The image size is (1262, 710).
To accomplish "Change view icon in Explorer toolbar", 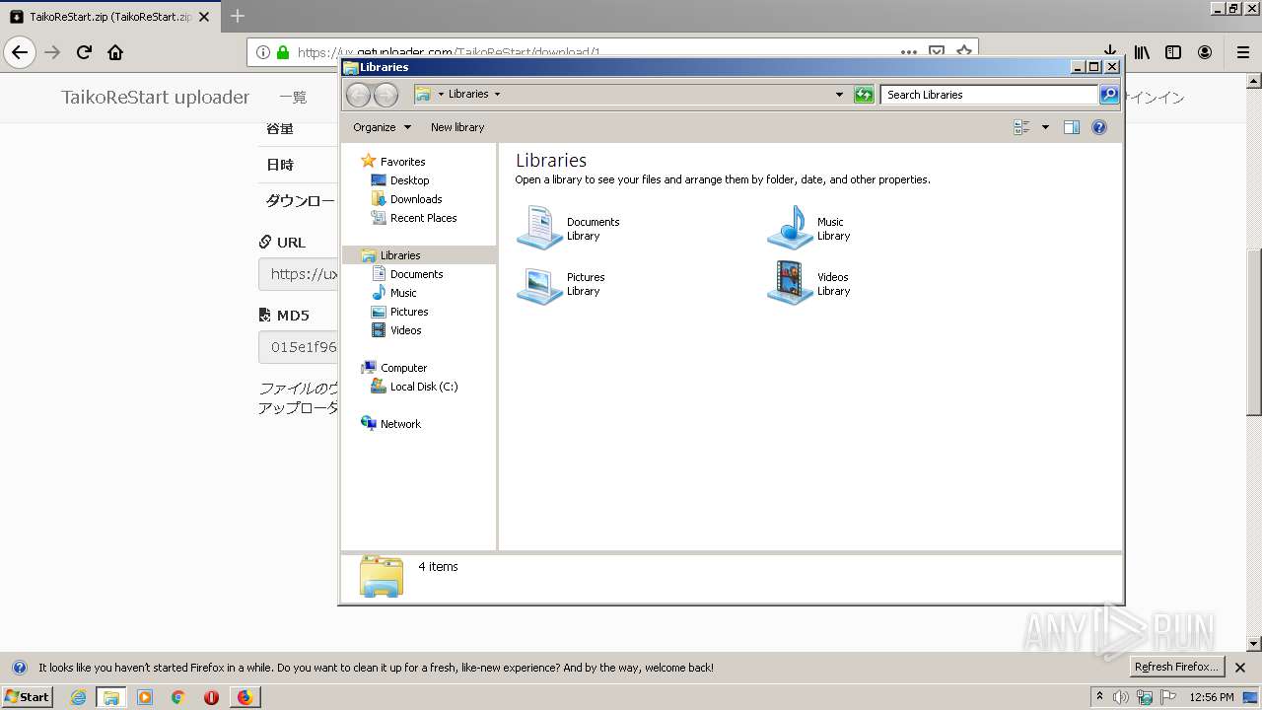I will [1021, 127].
